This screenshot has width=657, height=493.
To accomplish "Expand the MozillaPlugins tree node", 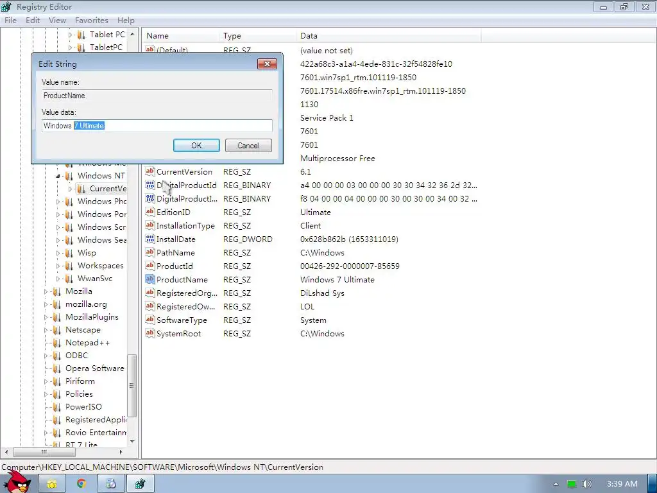I will pos(46,317).
